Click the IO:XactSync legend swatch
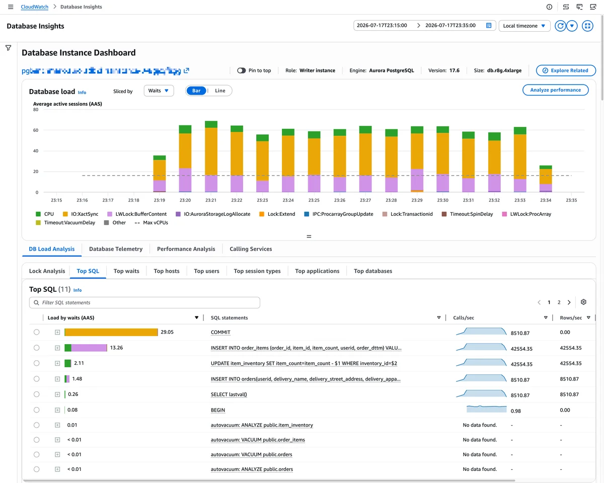This screenshot has height=483, width=604. (65, 214)
